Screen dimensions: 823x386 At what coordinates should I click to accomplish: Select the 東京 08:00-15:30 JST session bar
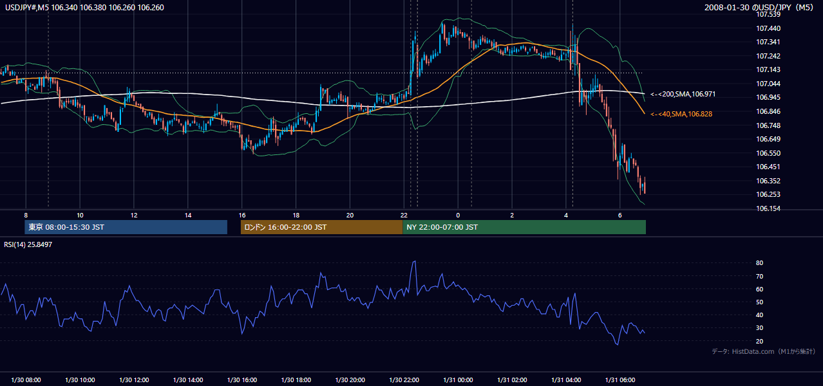click(126, 227)
